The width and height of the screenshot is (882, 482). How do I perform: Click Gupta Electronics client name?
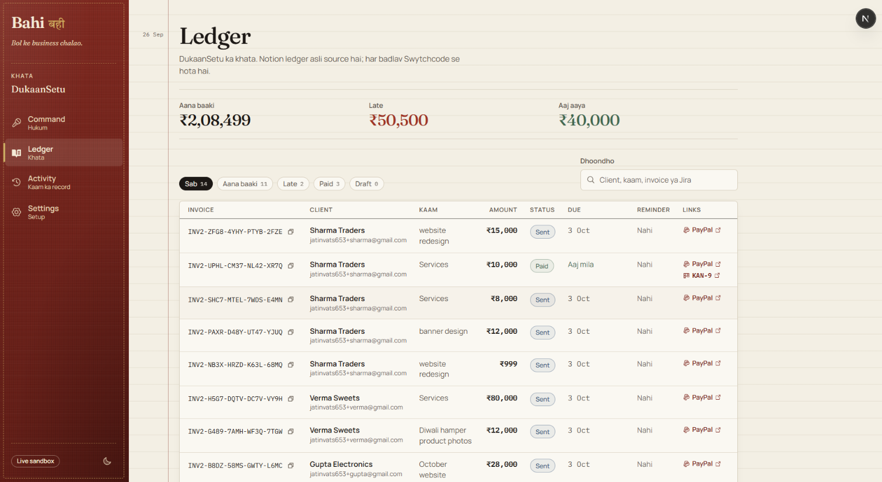click(x=341, y=464)
